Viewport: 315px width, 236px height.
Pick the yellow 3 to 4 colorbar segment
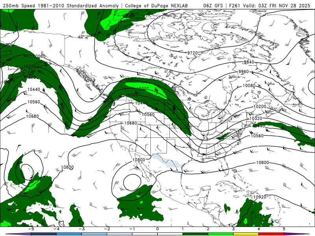point(246,234)
